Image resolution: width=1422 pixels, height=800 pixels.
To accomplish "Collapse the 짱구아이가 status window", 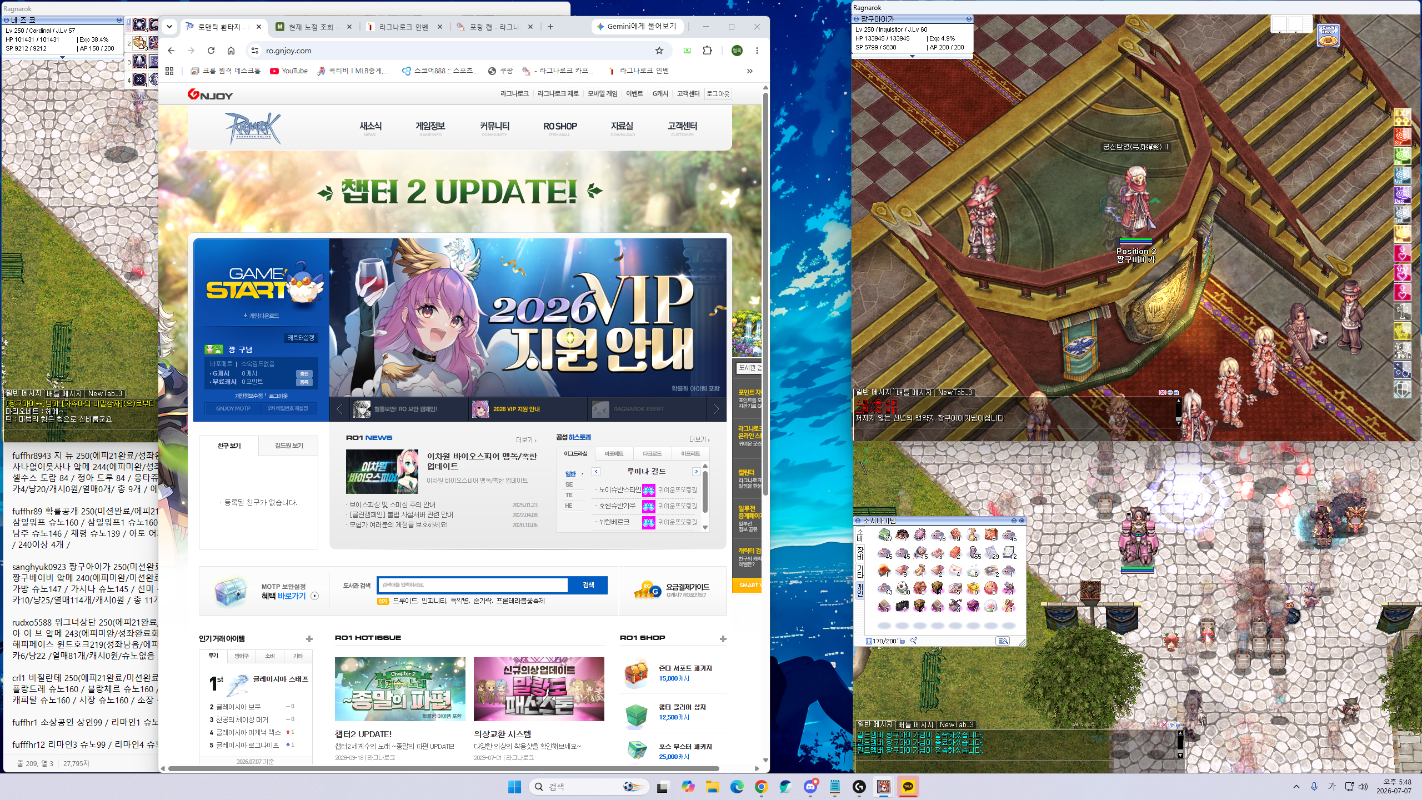I will point(969,19).
